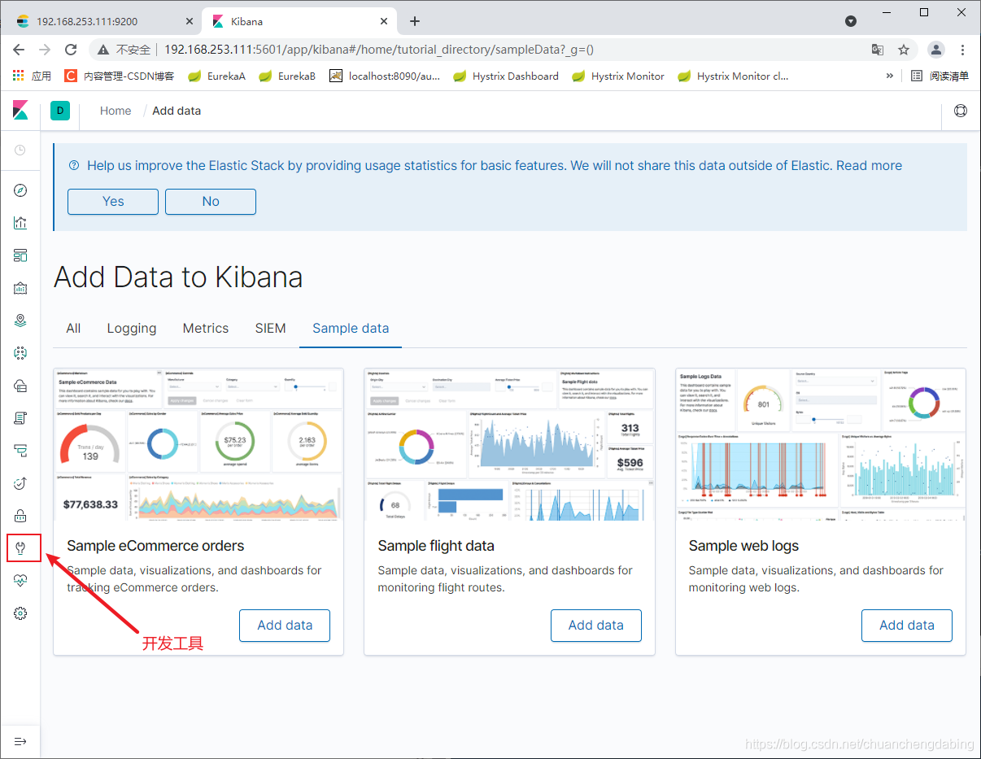Click the eCommerce dashboard preview thumbnail
Viewport: 981px width, 759px height.
(x=198, y=444)
